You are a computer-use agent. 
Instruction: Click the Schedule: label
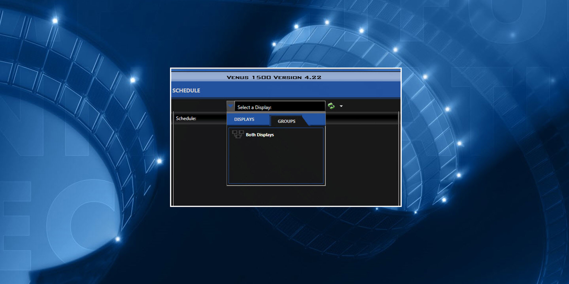(x=186, y=119)
